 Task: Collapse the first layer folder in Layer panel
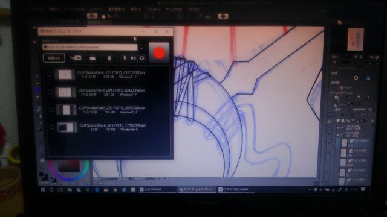338,128
